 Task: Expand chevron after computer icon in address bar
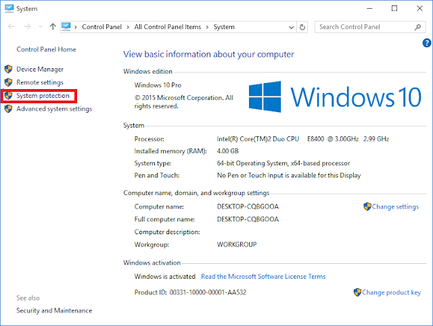[x=76, y=27]
